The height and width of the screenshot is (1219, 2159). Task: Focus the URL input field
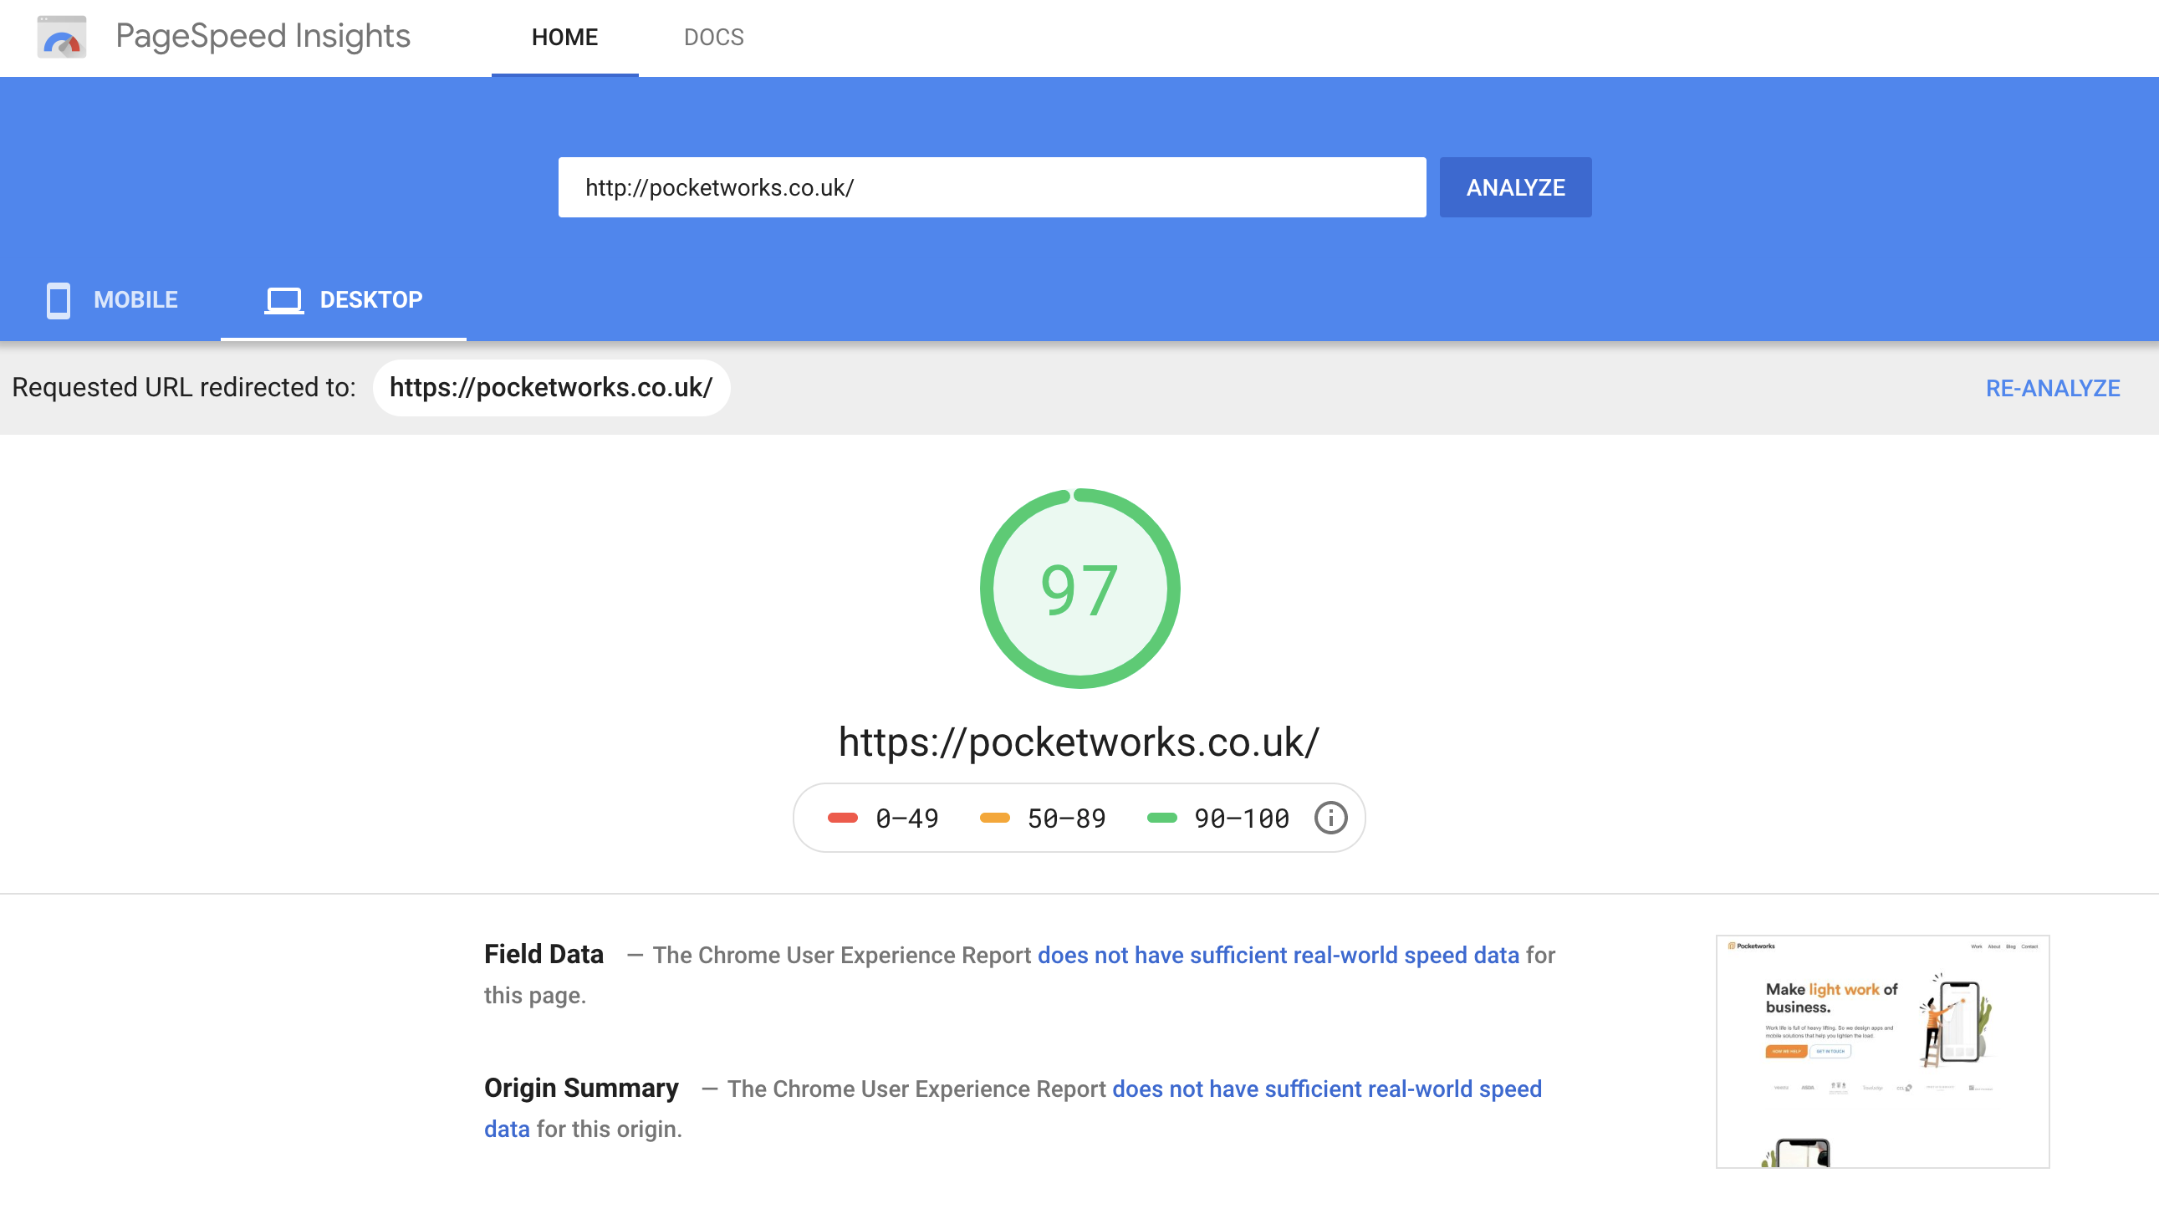pos(993,187)
